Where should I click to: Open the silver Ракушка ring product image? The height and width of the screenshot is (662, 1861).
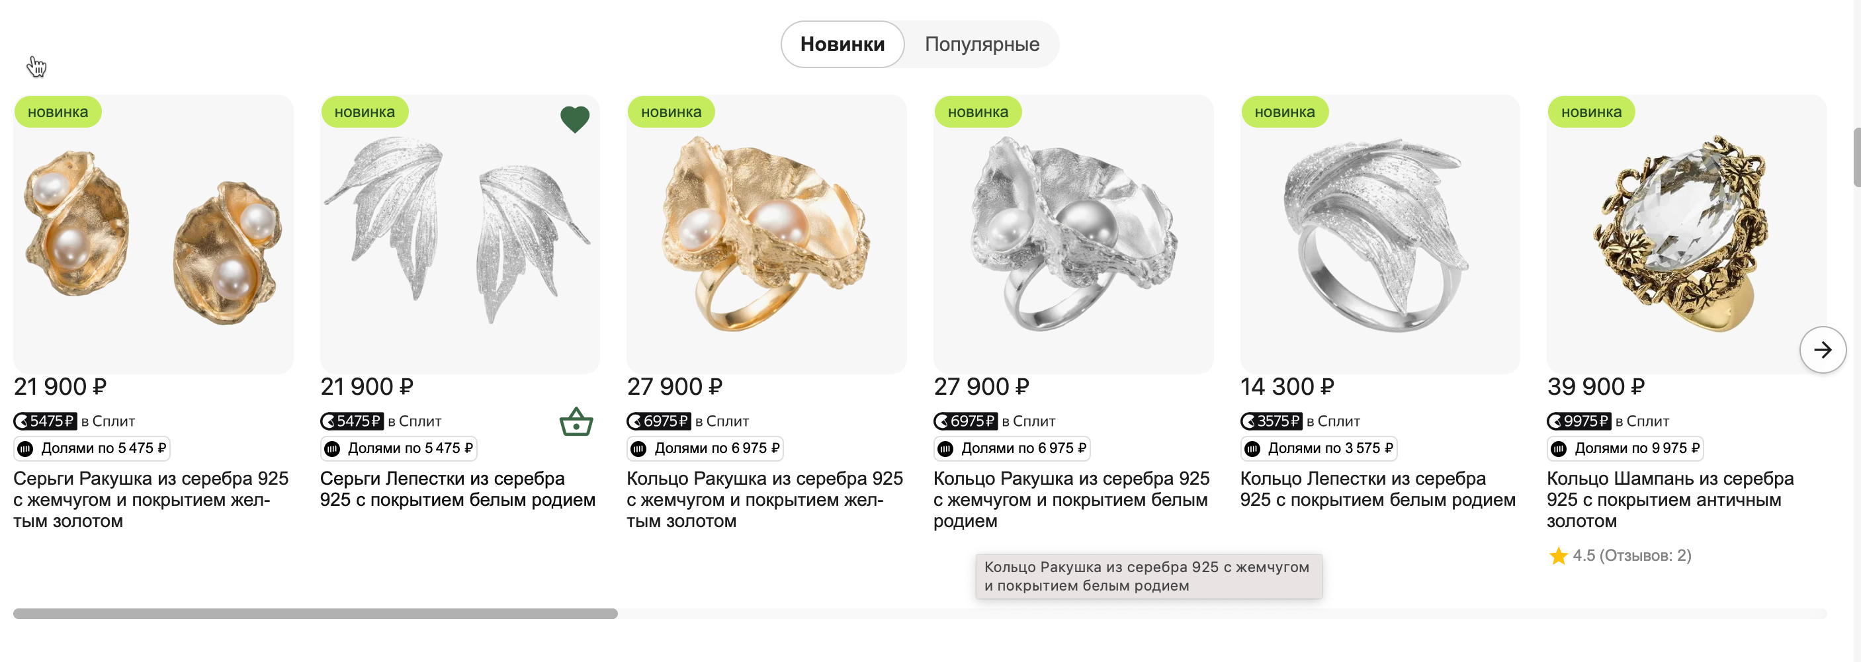[1073, 235]
